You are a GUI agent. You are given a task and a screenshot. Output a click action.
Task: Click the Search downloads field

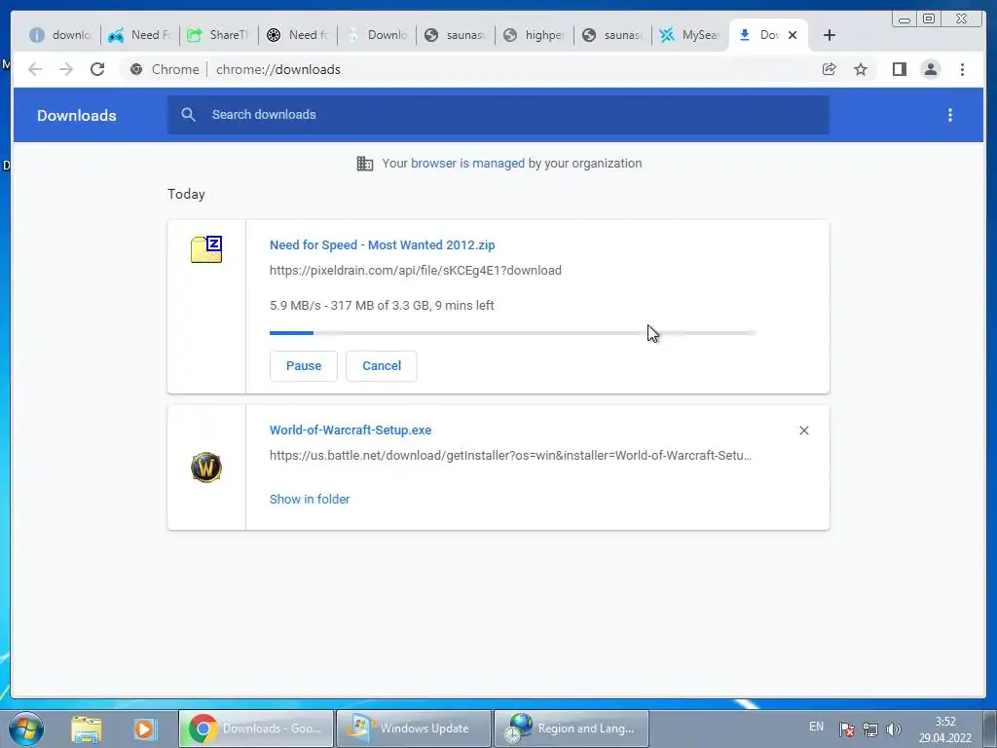click(498, 115)
